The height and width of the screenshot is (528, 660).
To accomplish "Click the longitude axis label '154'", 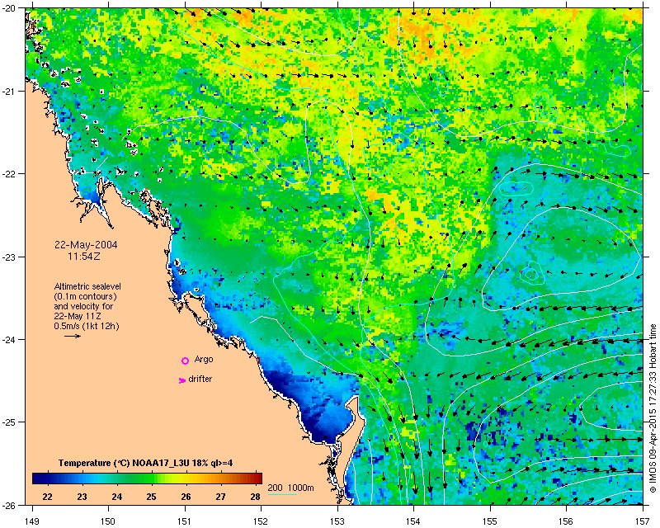I will coord(414,521).
